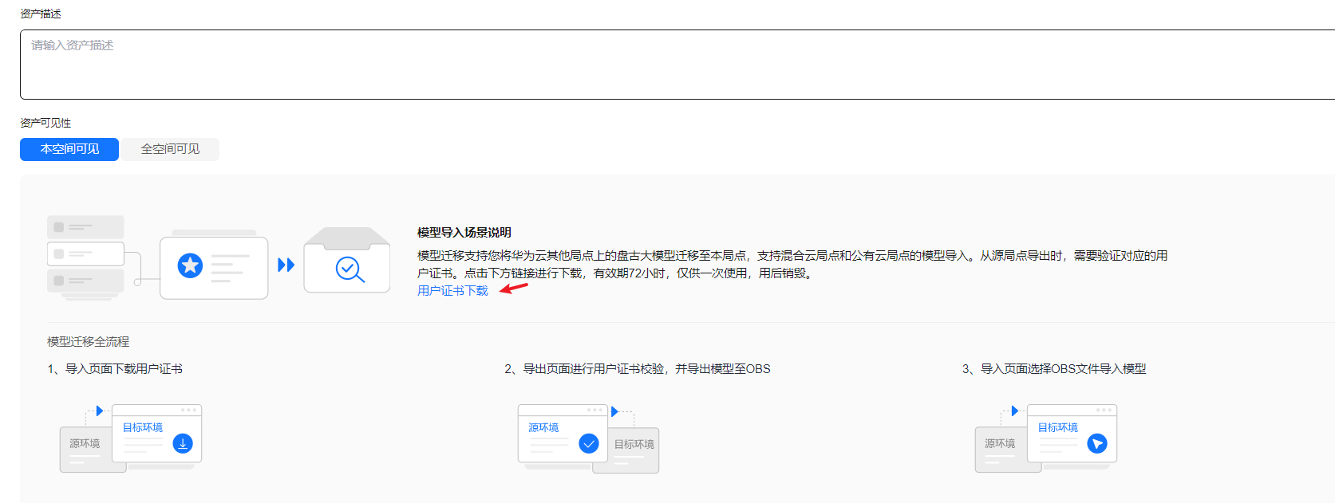The image size is (1335, 503).
Task: Click the 模型迁移全流程 label
Action: tap(88, 342)
